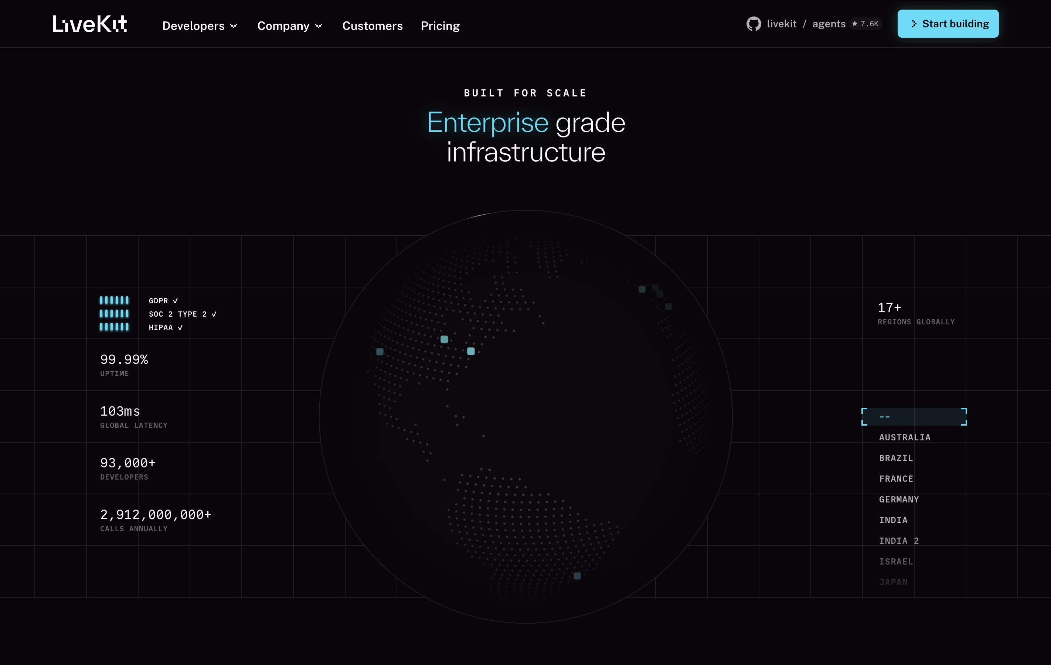
Task: Click the bright region marker on the globe
Action: pos(470,351)
